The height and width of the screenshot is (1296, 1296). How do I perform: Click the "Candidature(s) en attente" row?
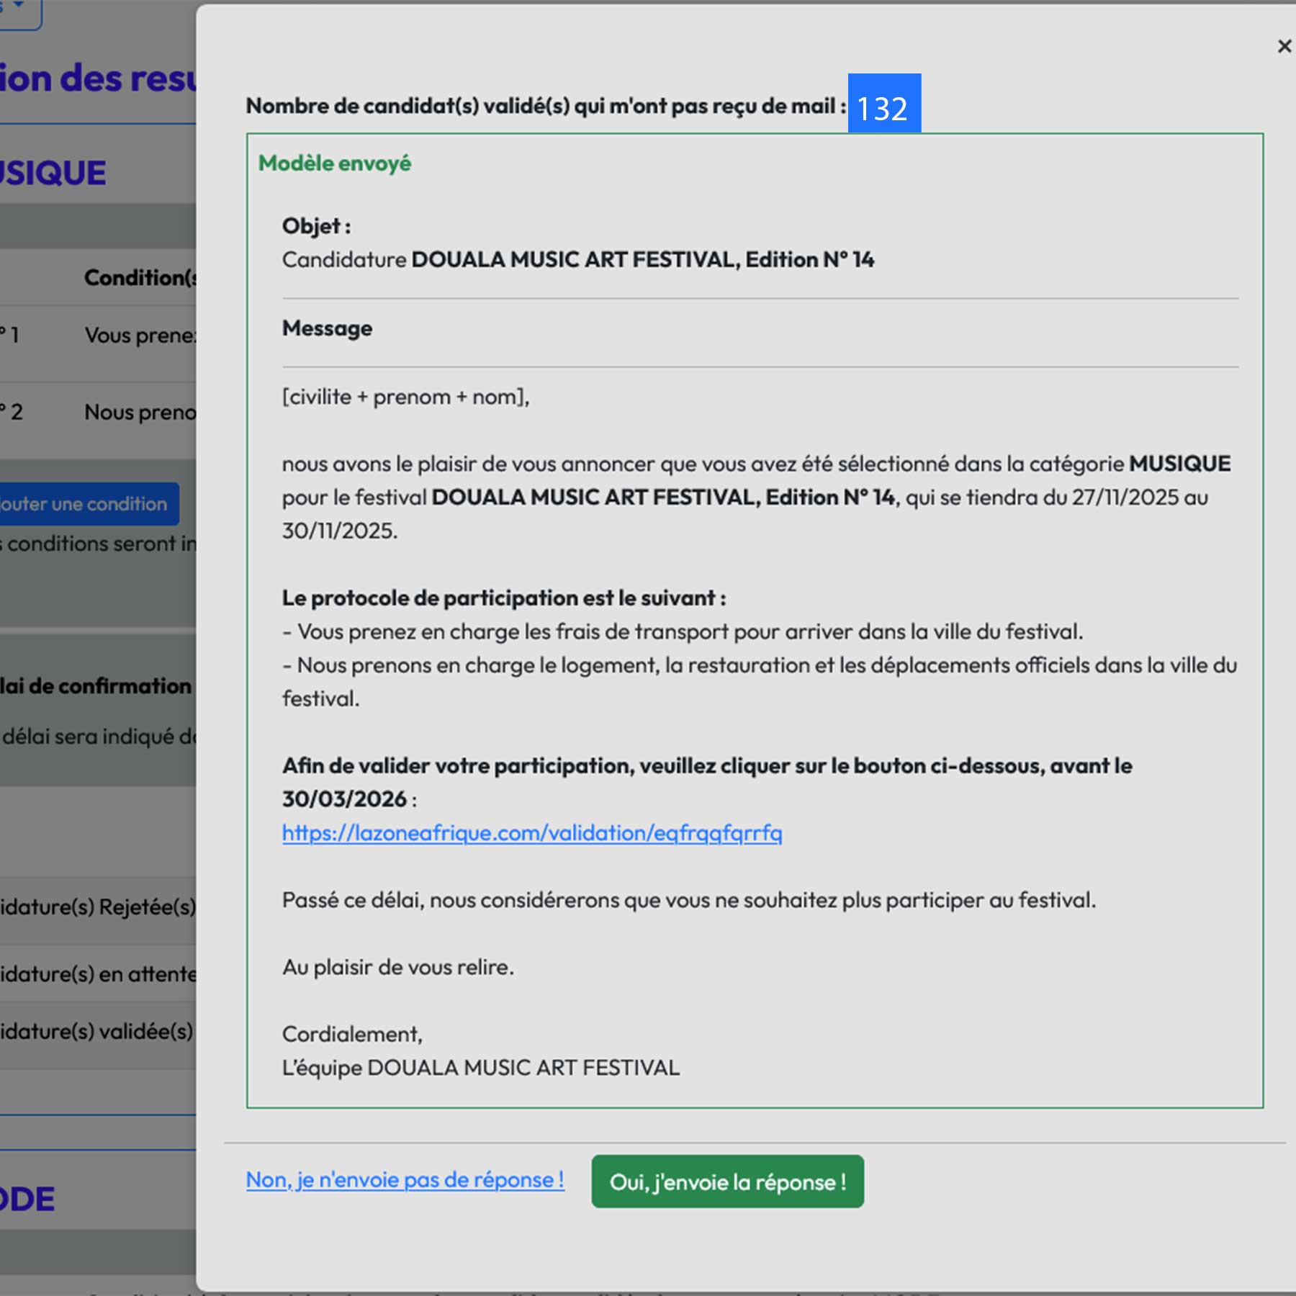click(97, 974)
